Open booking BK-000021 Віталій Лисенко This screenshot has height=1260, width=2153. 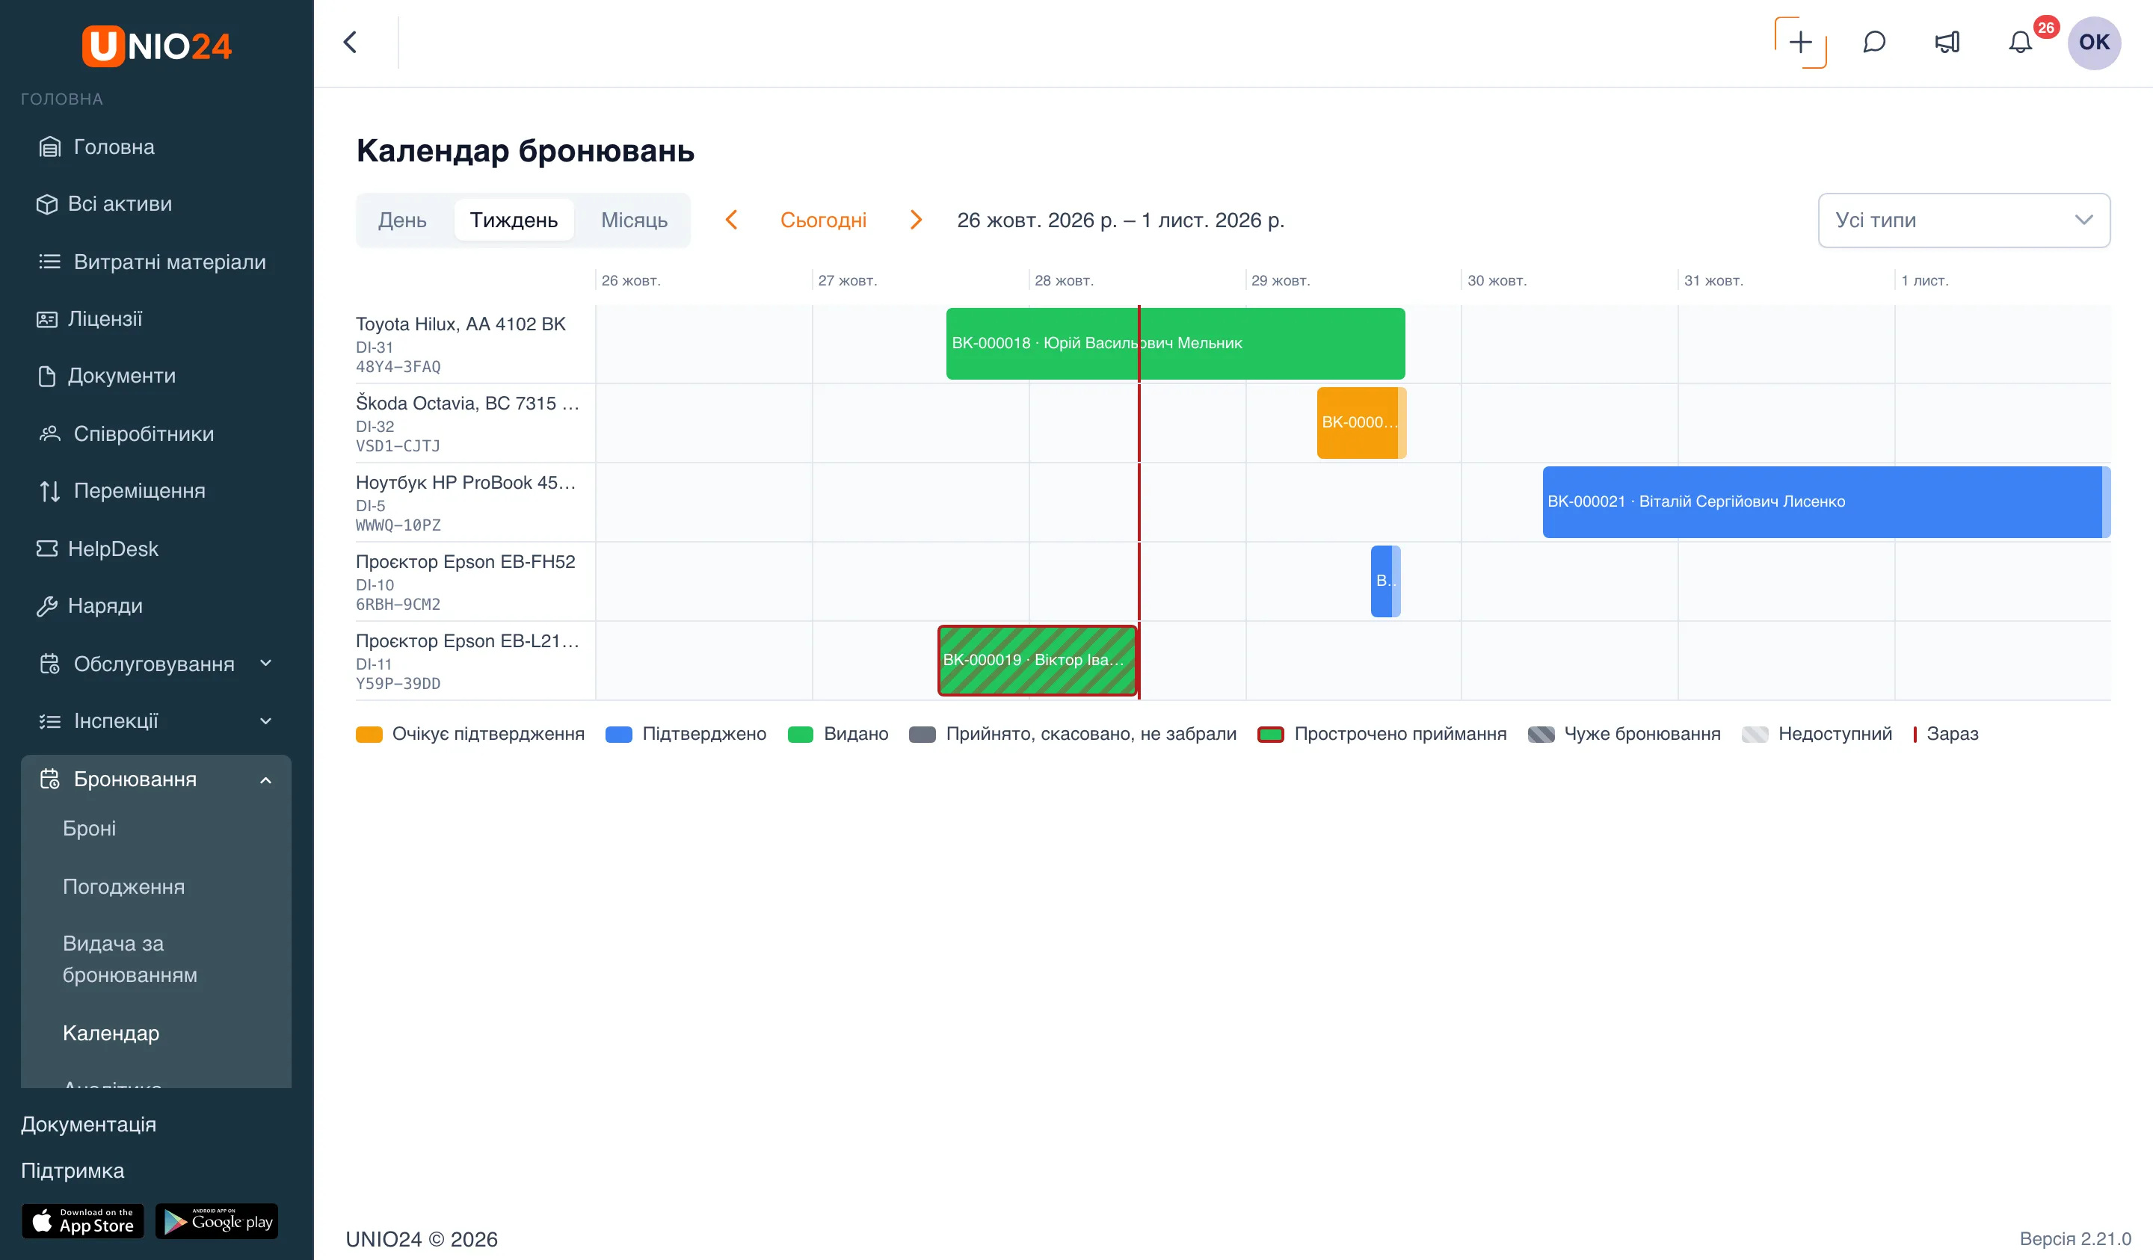[x=1826, y=501]
